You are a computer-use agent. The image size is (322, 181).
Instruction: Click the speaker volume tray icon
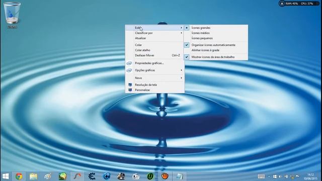280,176
